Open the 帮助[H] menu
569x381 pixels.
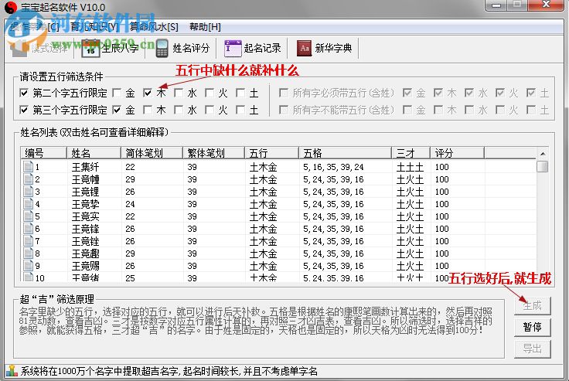pos(205,26)
